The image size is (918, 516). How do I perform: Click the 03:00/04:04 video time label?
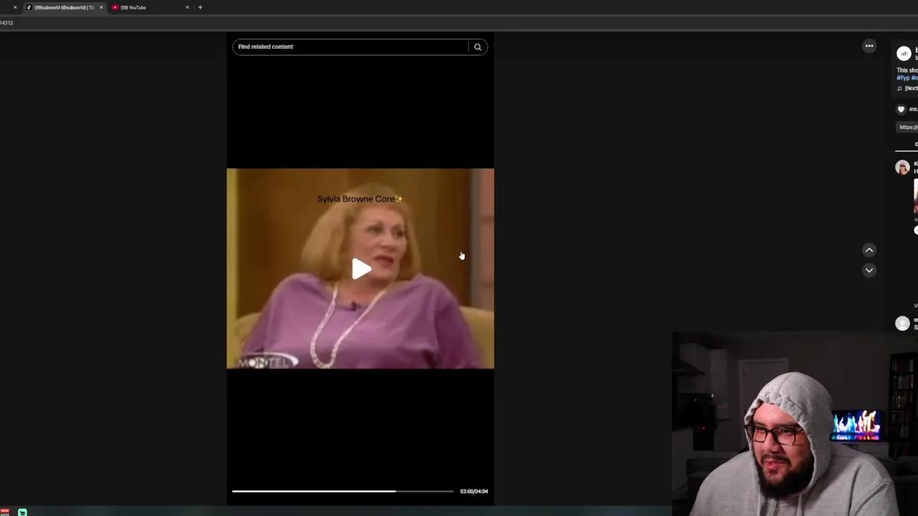[x=474, y=492]
